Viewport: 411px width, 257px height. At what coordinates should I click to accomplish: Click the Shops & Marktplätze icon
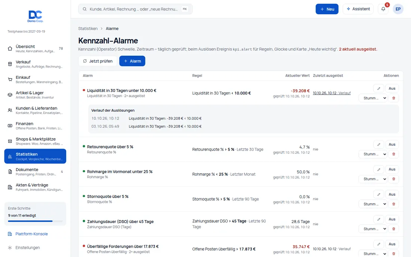pyautogui.click(x=10, y=141)
